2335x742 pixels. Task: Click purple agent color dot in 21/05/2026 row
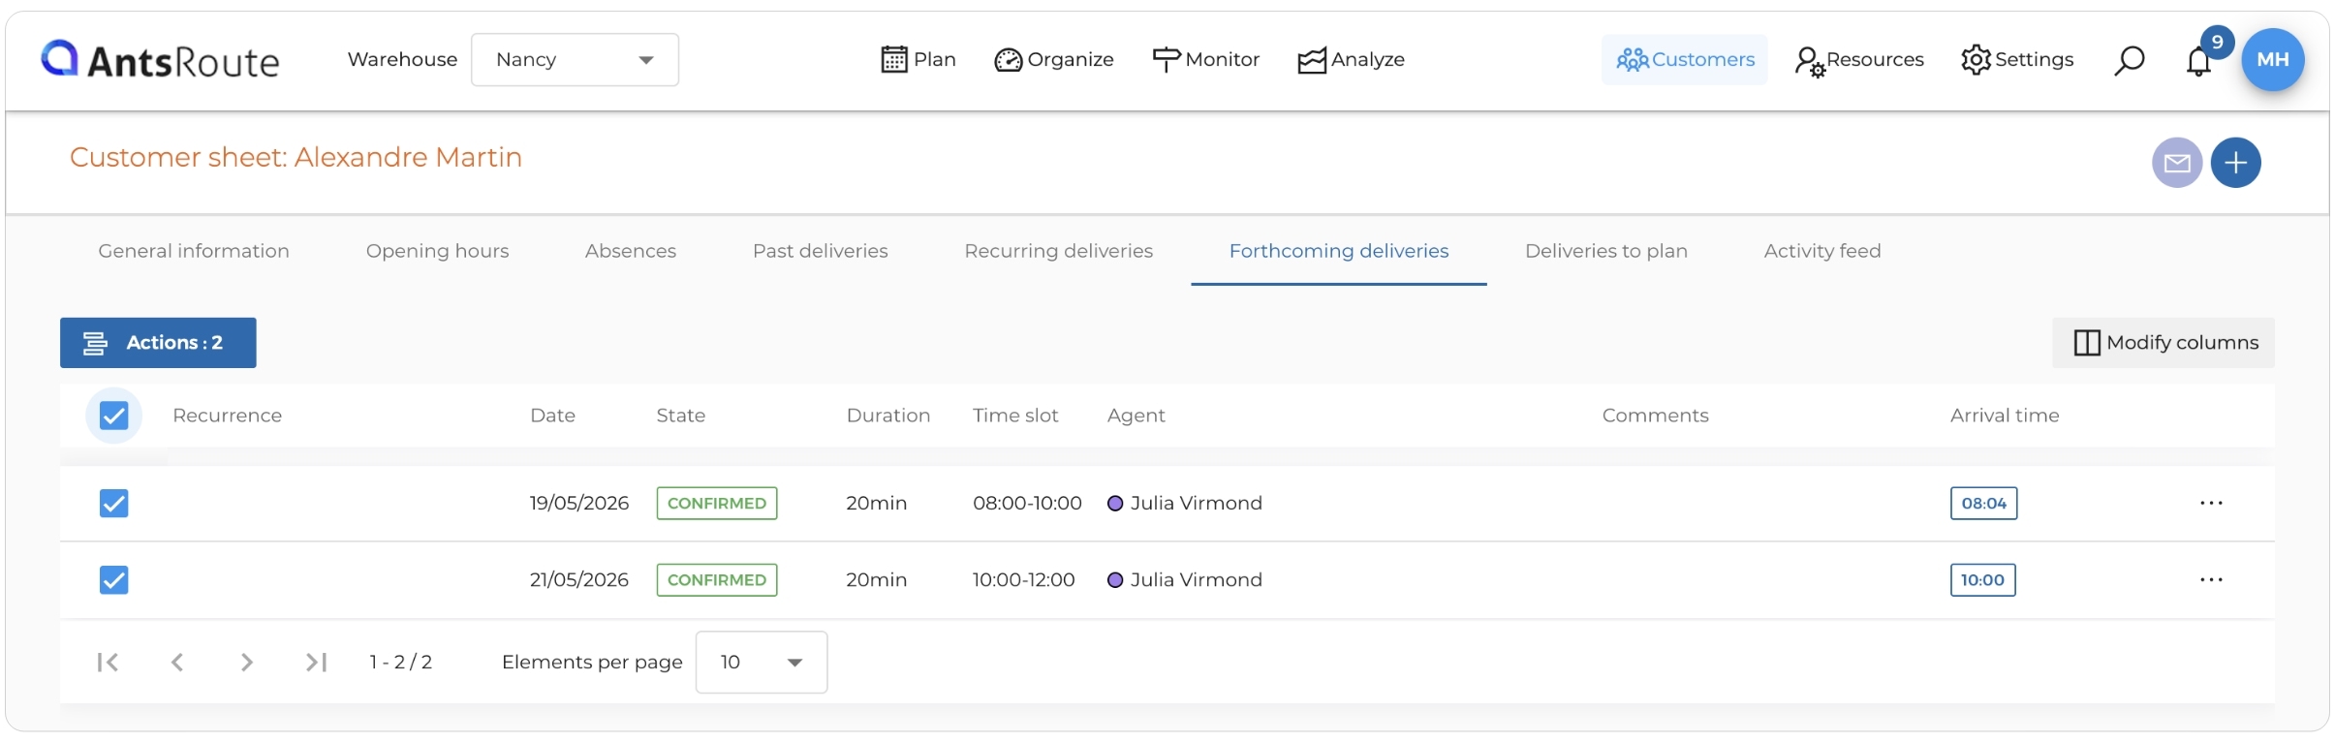click(1115, 580)
